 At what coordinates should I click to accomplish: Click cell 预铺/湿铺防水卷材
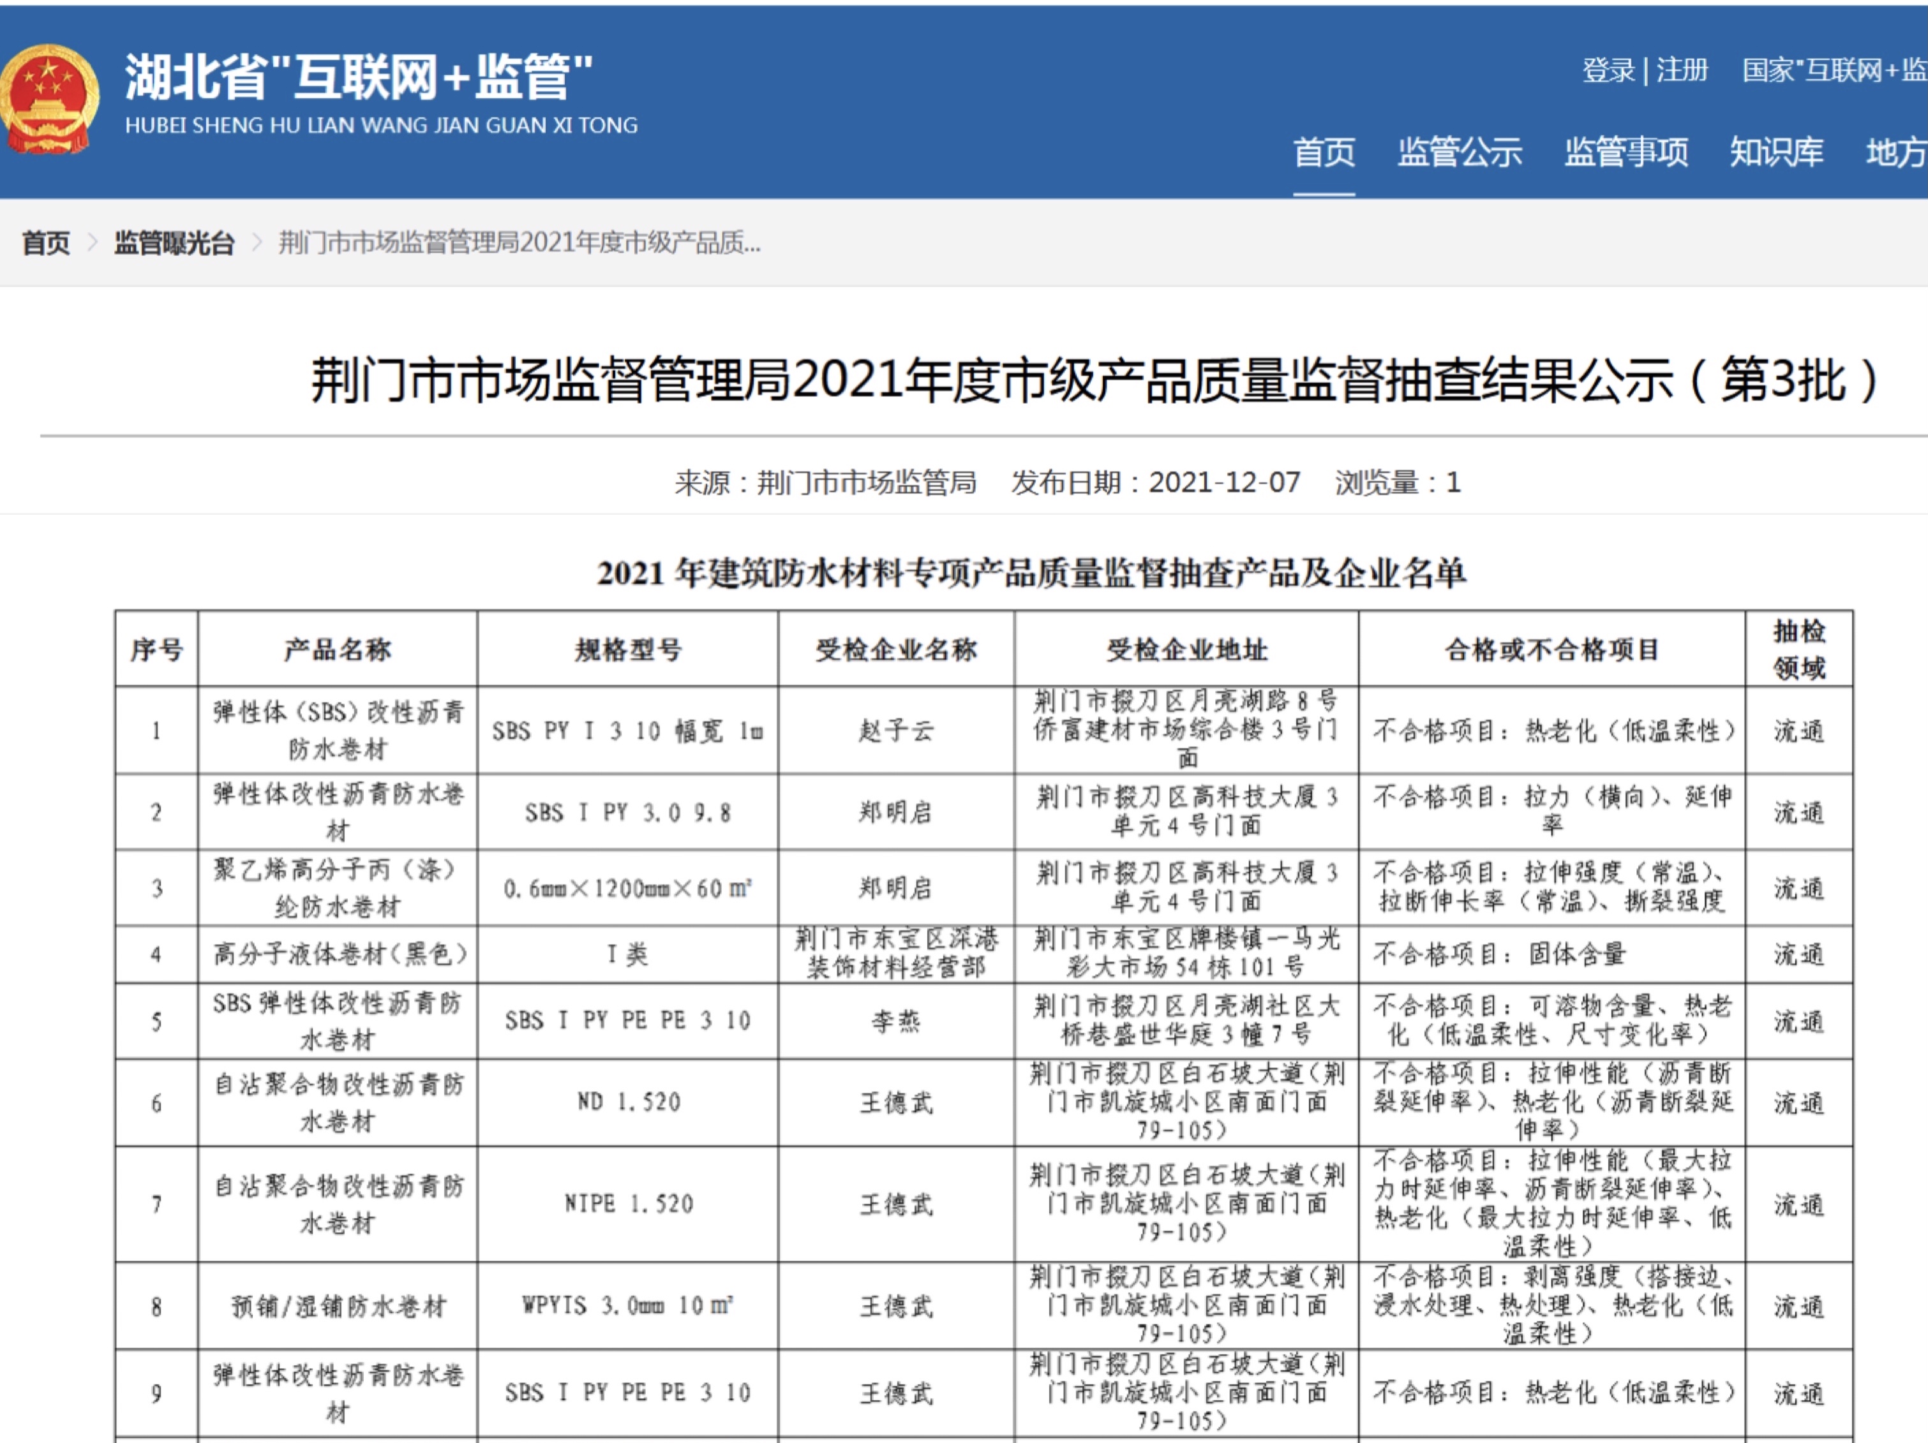tap(338, 1306)
